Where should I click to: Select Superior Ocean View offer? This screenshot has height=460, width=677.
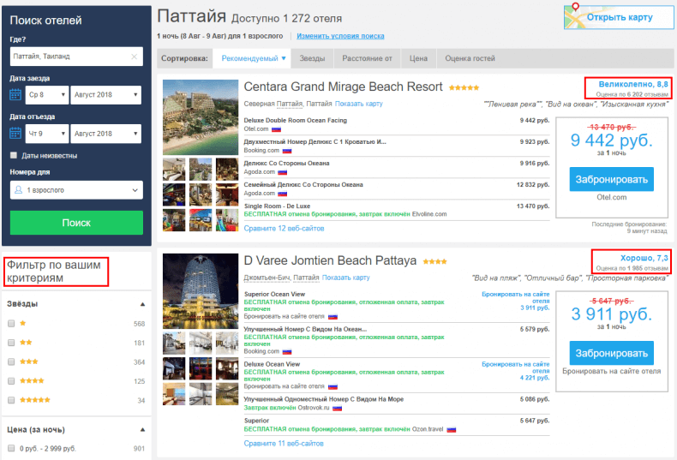pos(274,295)
